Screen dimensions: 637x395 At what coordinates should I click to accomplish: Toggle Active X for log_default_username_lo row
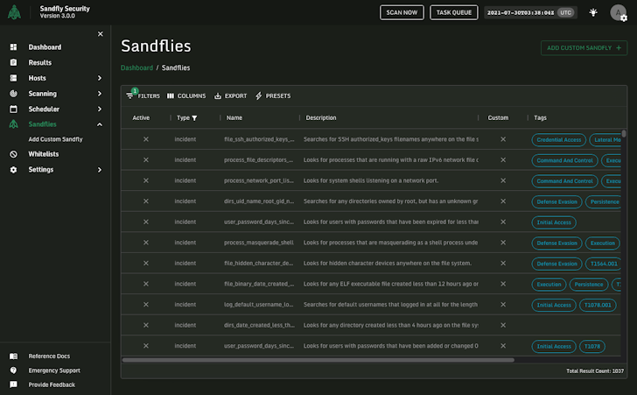[x=146, y=305]
